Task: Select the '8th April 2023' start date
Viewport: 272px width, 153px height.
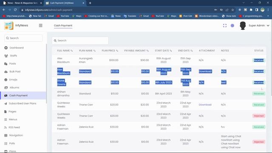Action: (x=163, y=93)
